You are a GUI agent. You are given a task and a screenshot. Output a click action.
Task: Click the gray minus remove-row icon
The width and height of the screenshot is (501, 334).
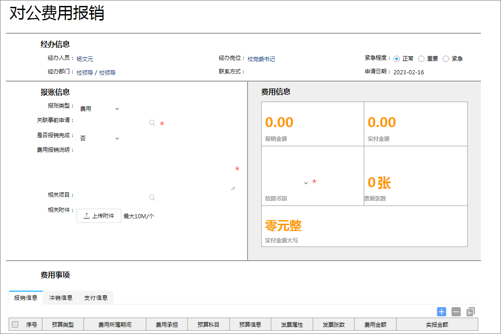(456, 312)
